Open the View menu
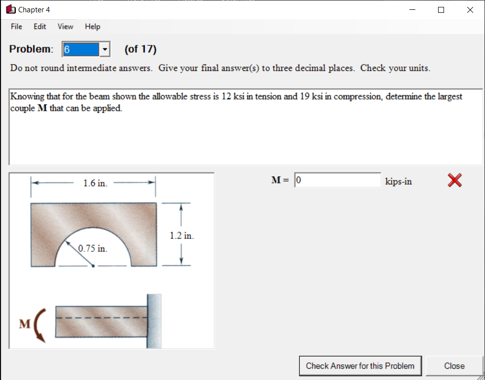Viewport: 485px width, 380px height. pos(65,27)
